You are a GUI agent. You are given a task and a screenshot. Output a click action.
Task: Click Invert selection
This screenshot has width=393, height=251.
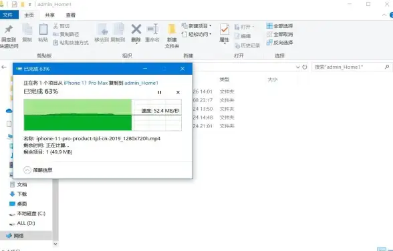pyautogui.click(x=279, y=43)
